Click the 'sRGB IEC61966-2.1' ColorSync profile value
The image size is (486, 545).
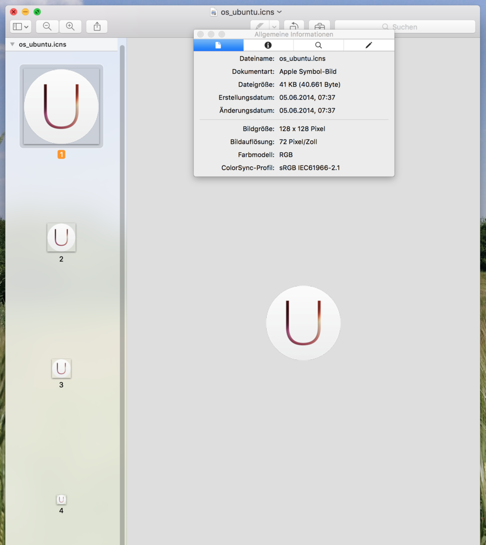point(309,168)
